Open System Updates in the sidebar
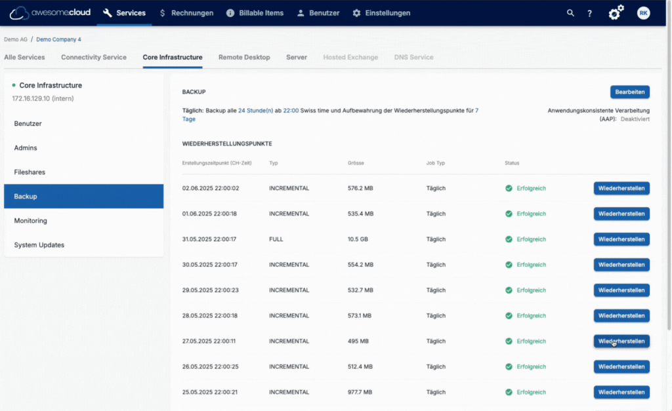This screenshot has width=672, height=411. coord(83,245)
